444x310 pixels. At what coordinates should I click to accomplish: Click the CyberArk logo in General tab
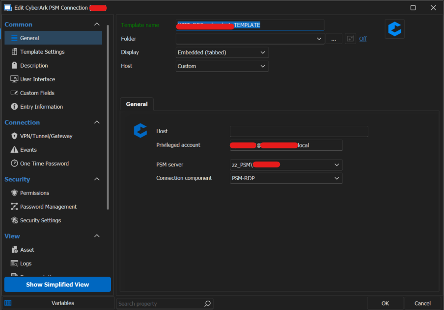(140, 130)
